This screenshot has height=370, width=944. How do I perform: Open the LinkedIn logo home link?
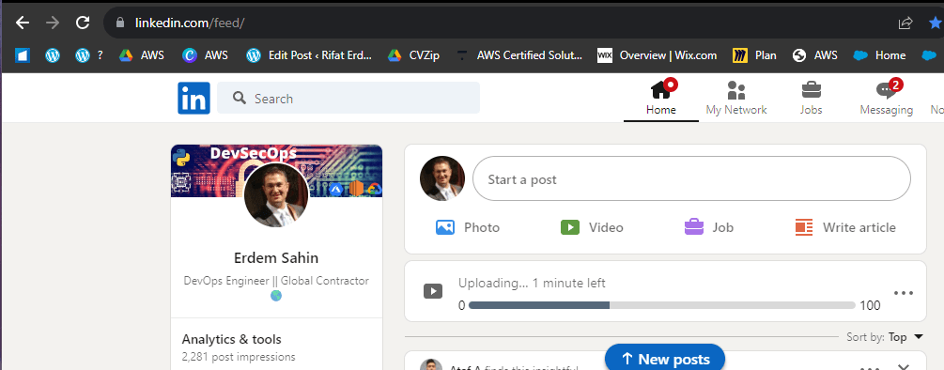(193, 98)
